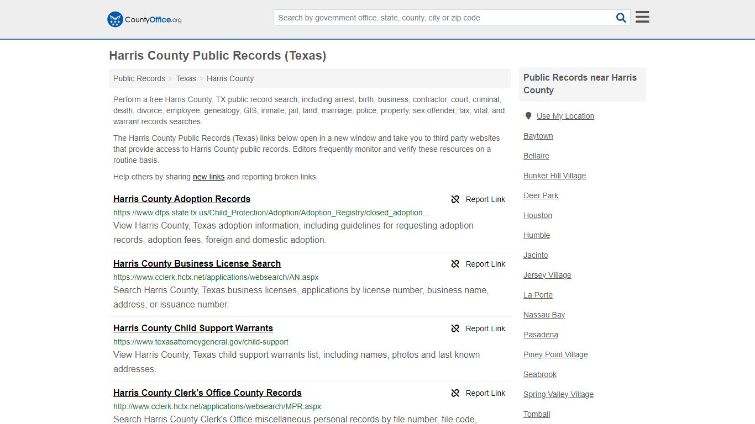
Task: Click the location pin icon
Action: pos(528,116)
